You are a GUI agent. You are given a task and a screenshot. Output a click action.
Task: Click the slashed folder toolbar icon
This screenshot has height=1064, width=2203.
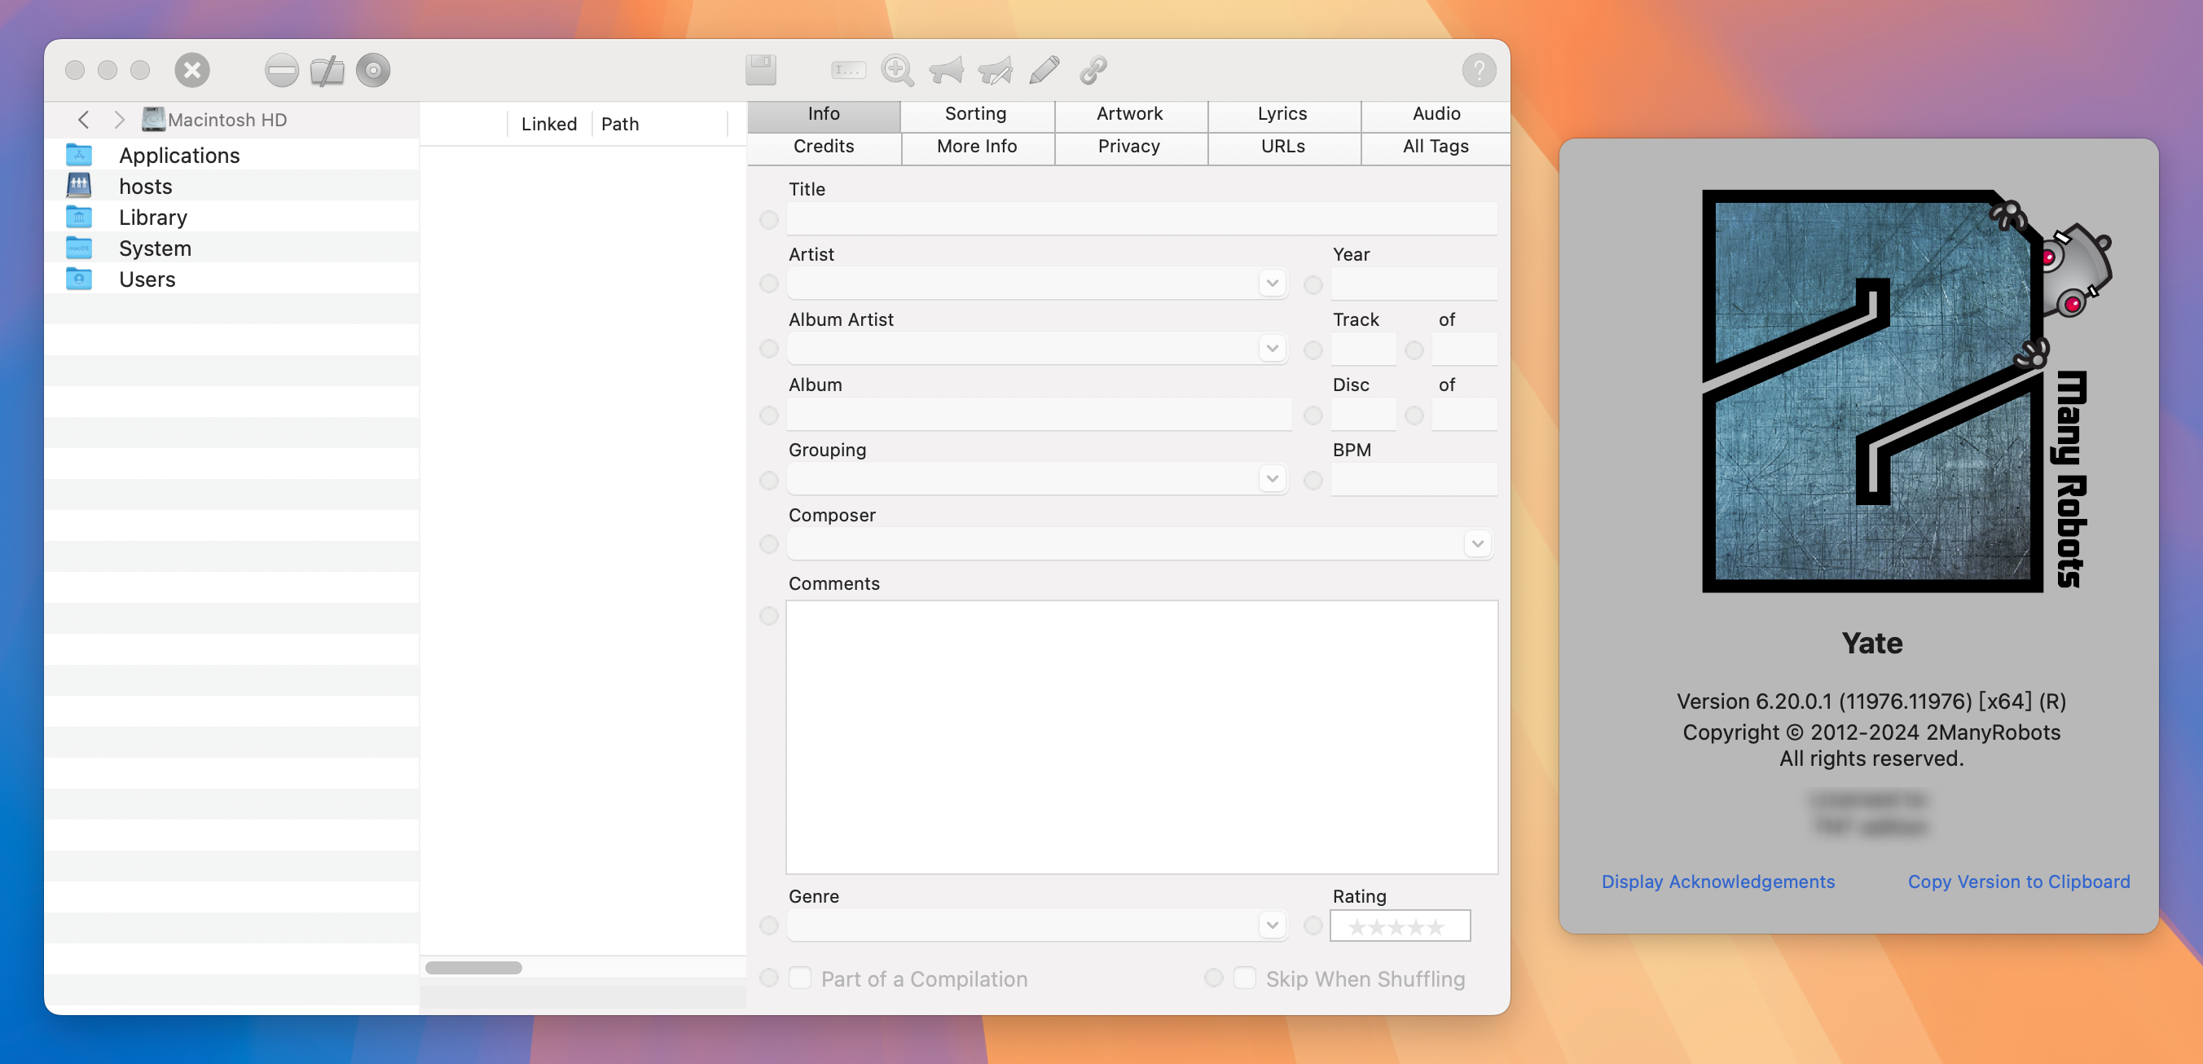[327, 70]
